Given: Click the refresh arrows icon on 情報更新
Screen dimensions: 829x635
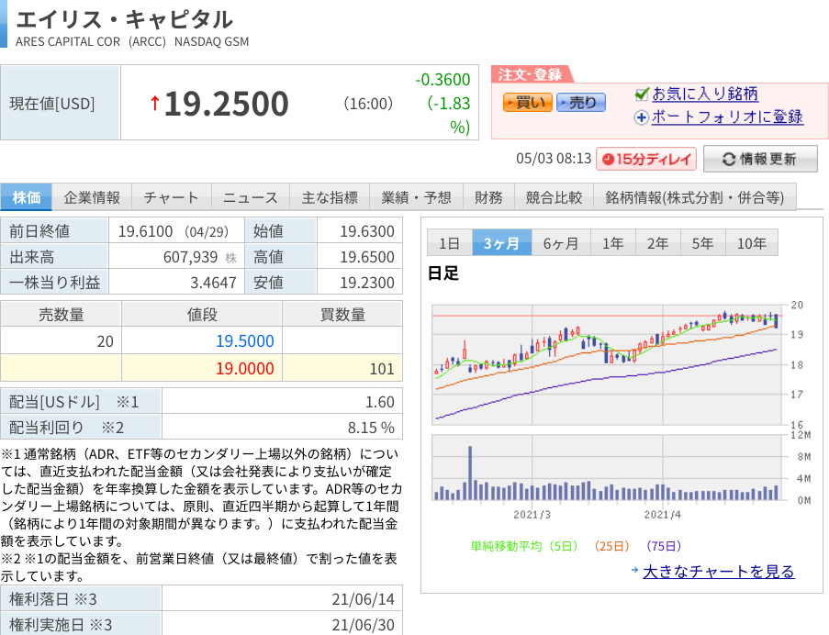Looking at the screenshot, I should 729,159.
